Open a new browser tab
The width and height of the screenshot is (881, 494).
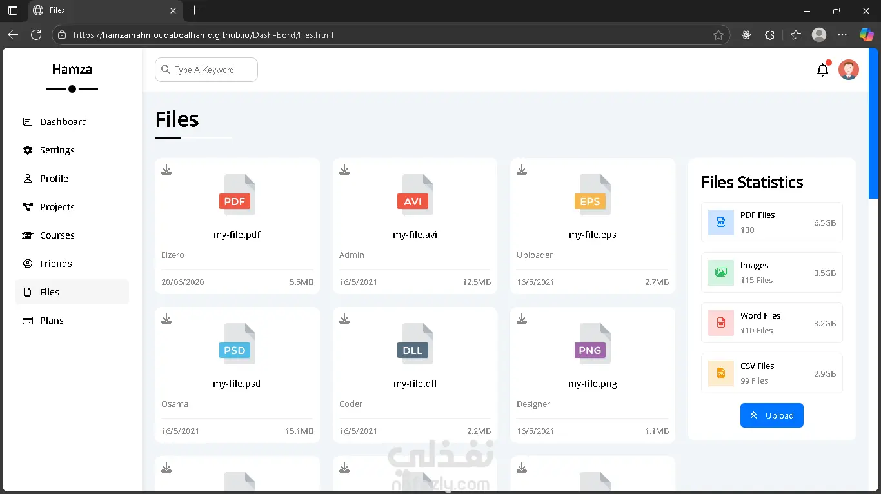pos(195,10)
